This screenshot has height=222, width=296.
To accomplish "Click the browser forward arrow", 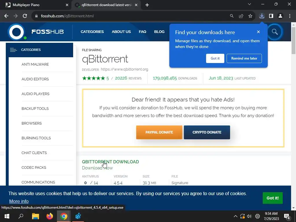I will [16, 16].
